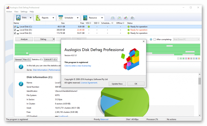Click the first small toolbar icon after Resource

point(113,18)
